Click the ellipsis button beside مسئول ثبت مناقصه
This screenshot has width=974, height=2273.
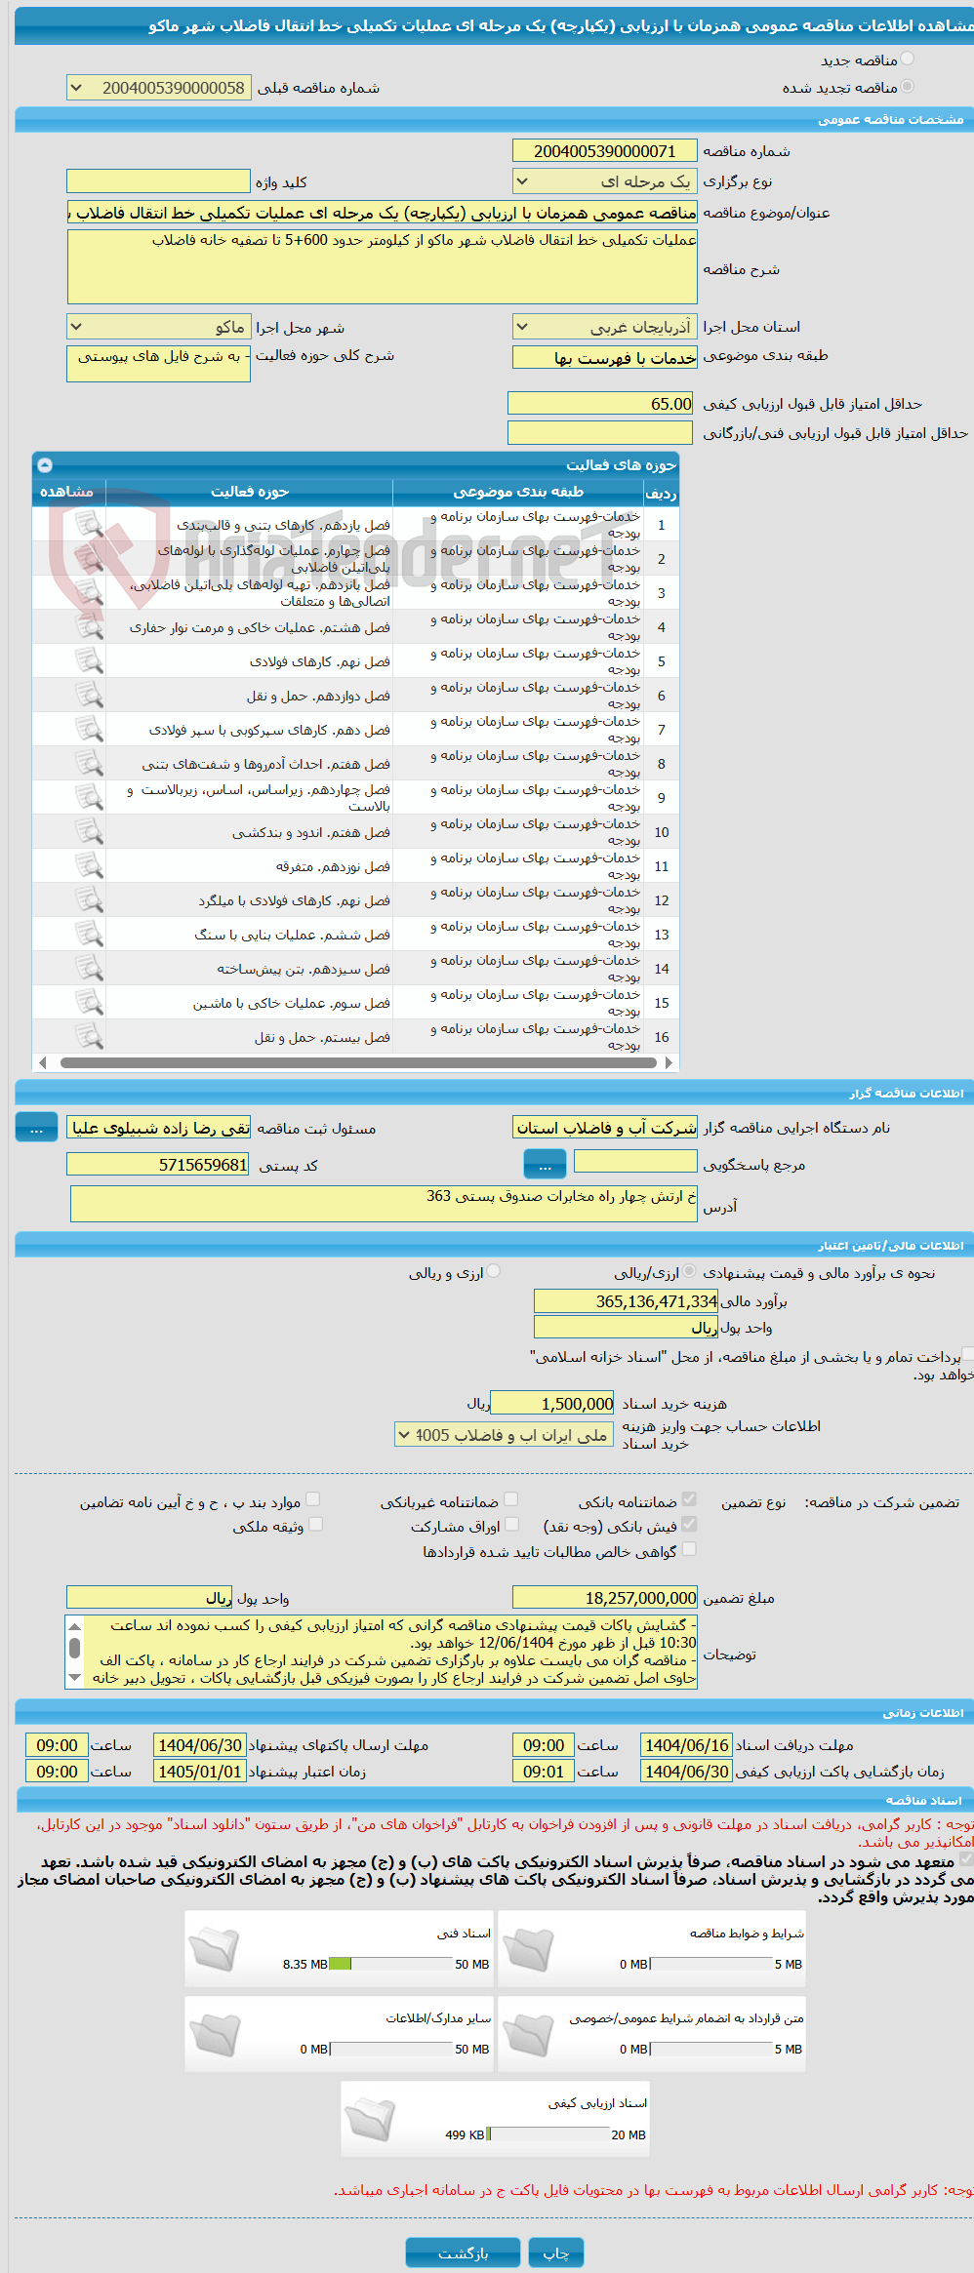[36, 1128]
